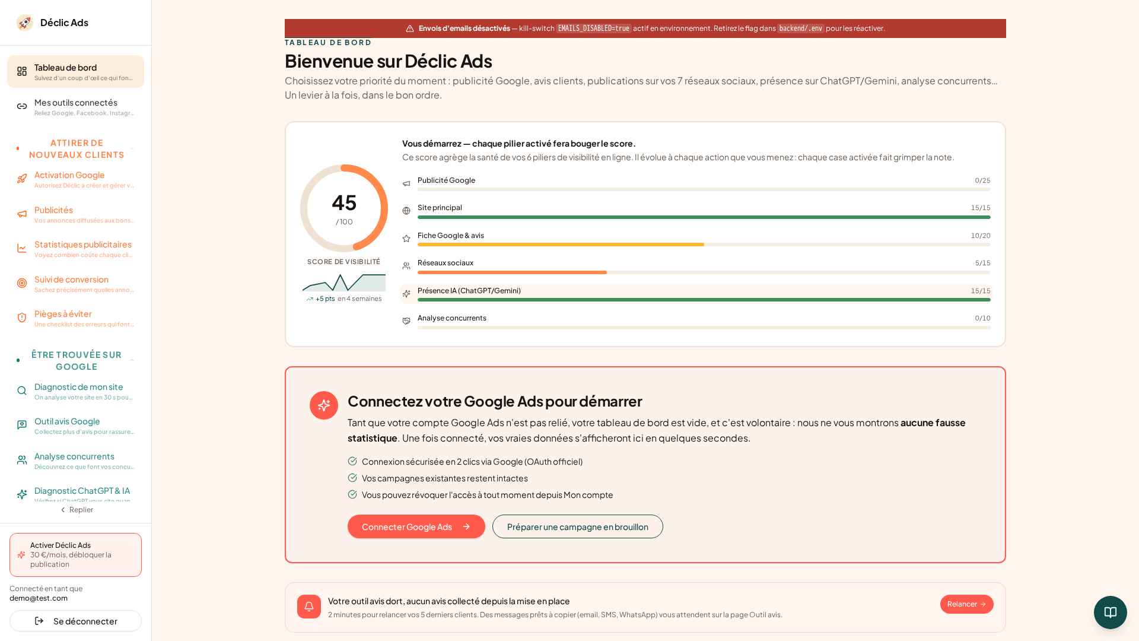Viewport: 1139px width, 641px height.
Task: Click the backend/.env code tag
Action: (801, 28)
